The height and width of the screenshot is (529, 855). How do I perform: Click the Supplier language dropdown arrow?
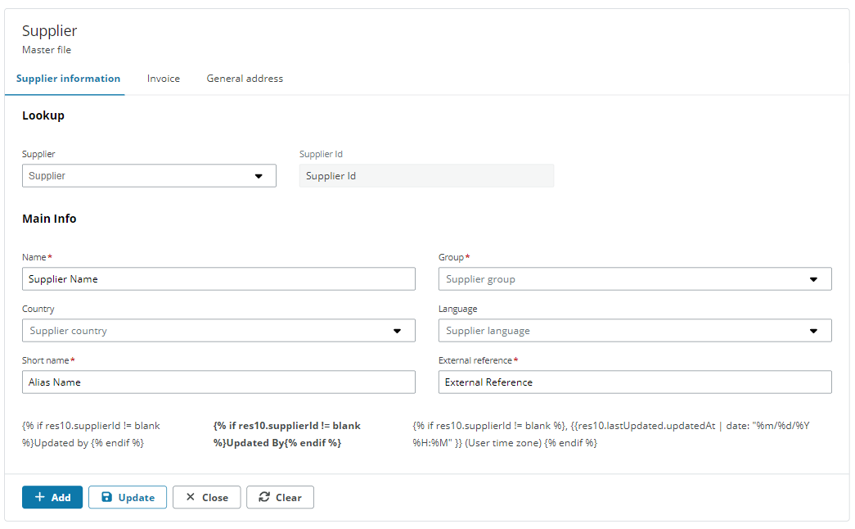(814, 330)
